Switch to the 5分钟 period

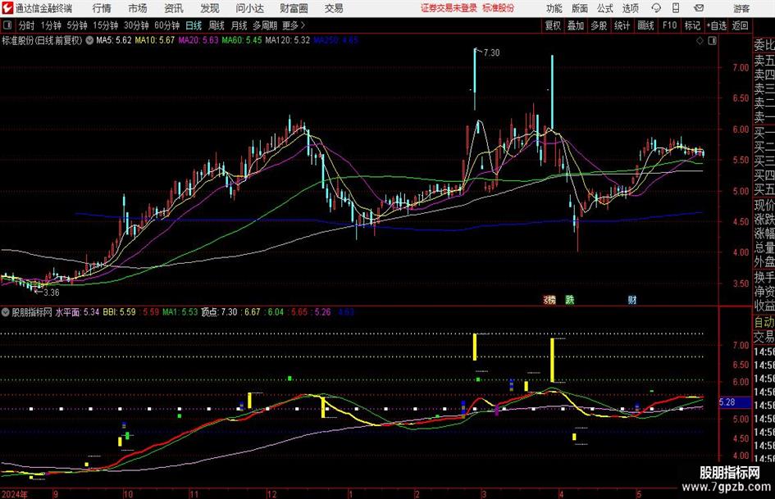click(x=77, y=25)
